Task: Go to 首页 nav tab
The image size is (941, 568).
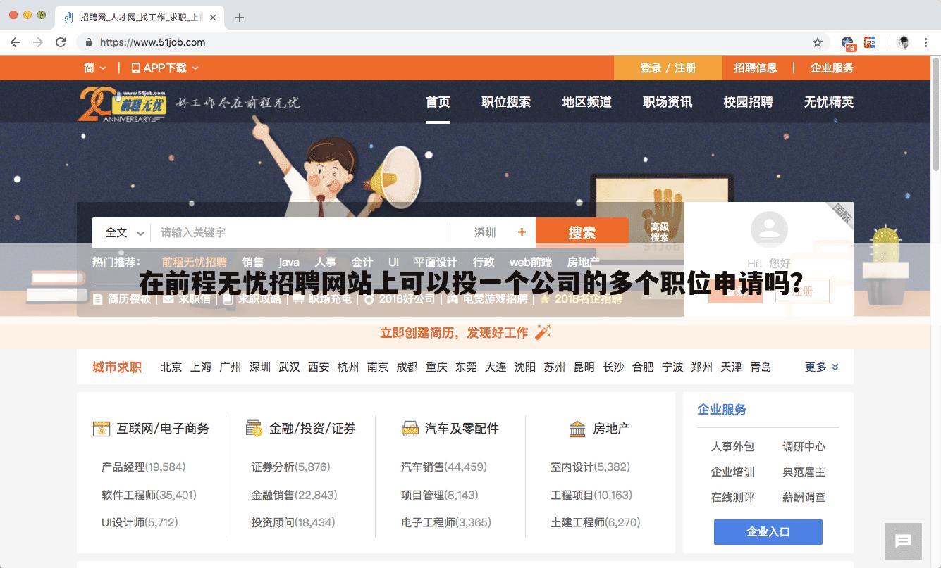Action: coord(438,102)
